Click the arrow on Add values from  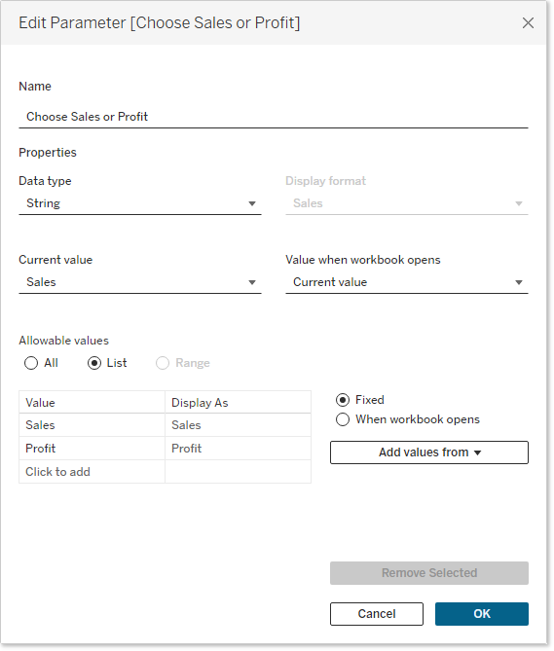478,452
